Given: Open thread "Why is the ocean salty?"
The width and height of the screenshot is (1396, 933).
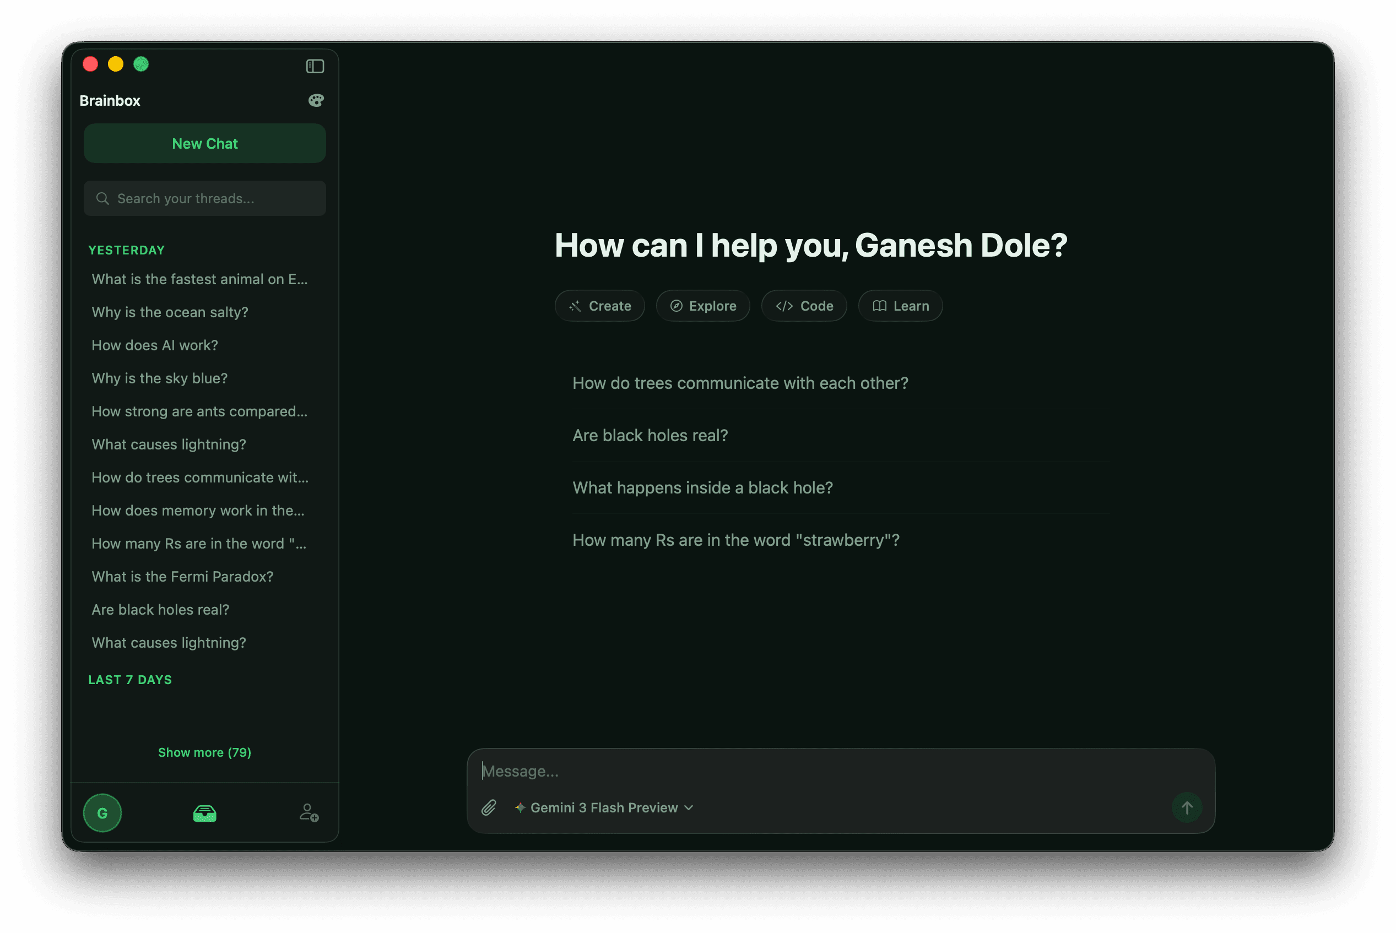Looking at the screenshot, I should 170,312.
